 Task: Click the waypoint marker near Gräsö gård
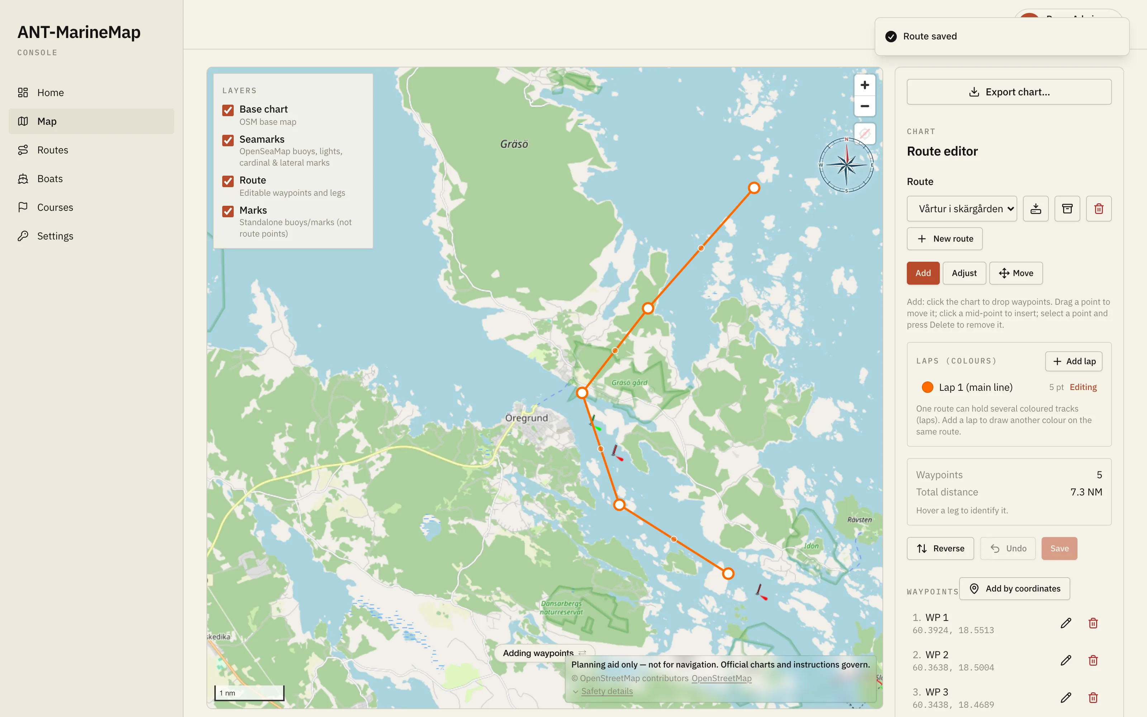click(x=582, y=393)
